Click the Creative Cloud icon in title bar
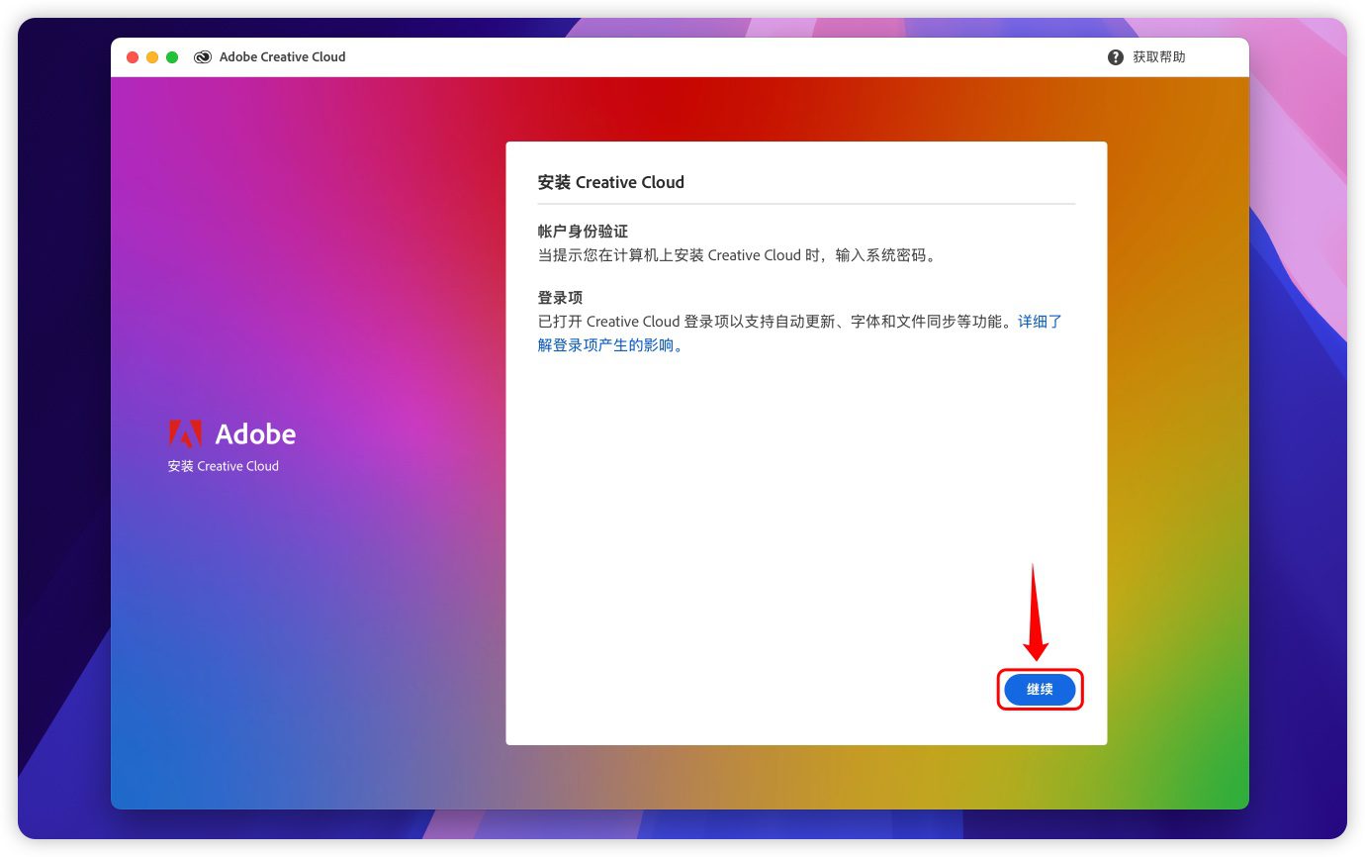 coord(203,57)
